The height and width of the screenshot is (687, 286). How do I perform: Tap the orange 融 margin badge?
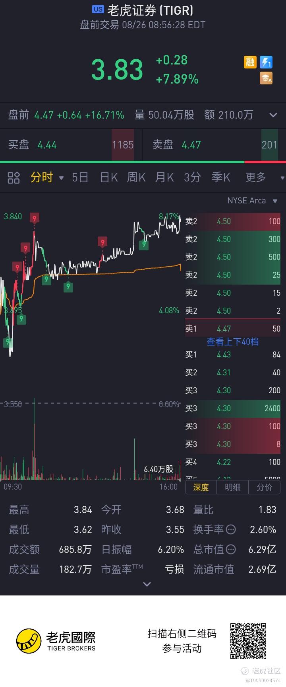pos(250,62)
